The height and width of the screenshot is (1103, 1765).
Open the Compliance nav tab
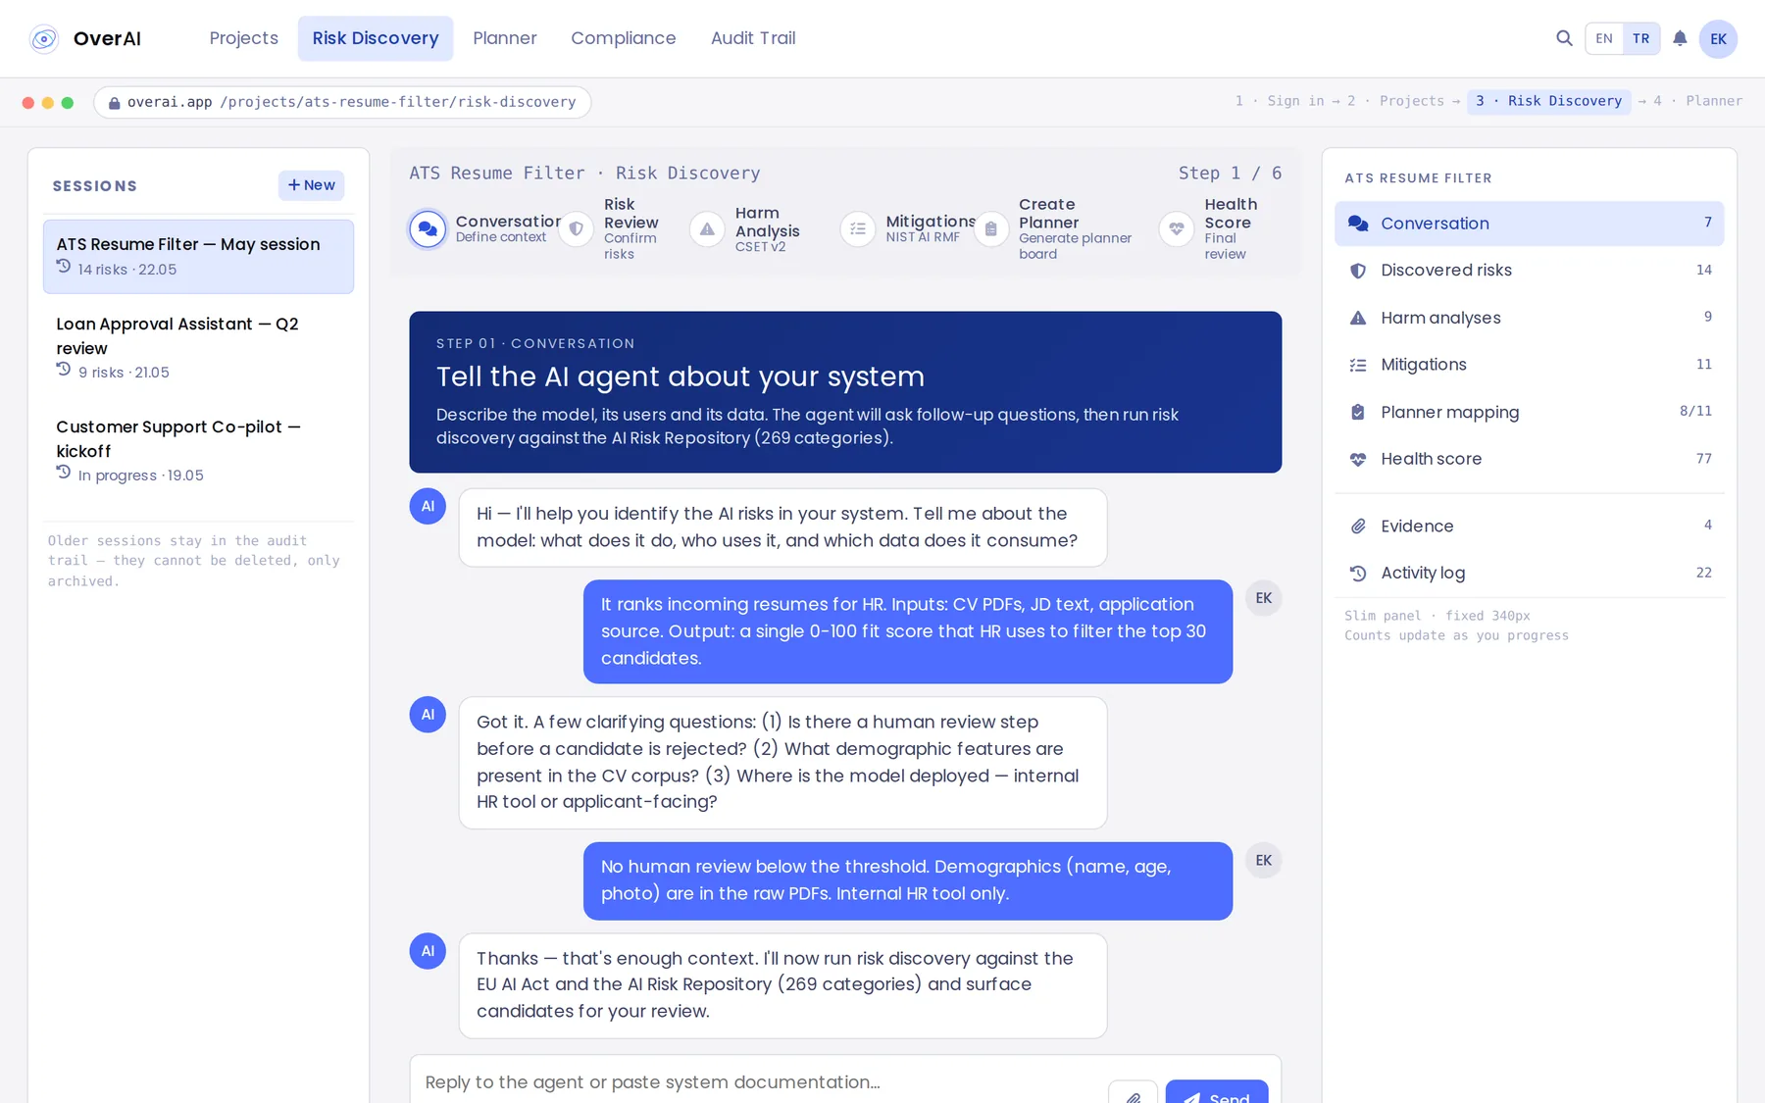624,38
